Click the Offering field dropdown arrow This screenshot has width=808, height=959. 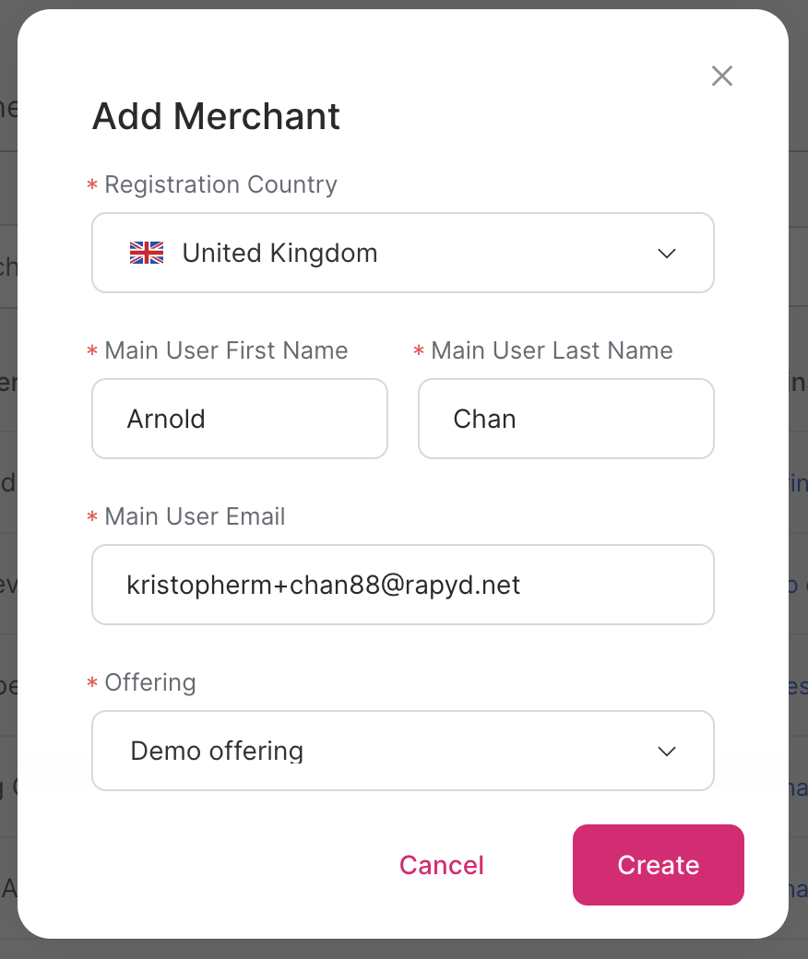point(666,751)
